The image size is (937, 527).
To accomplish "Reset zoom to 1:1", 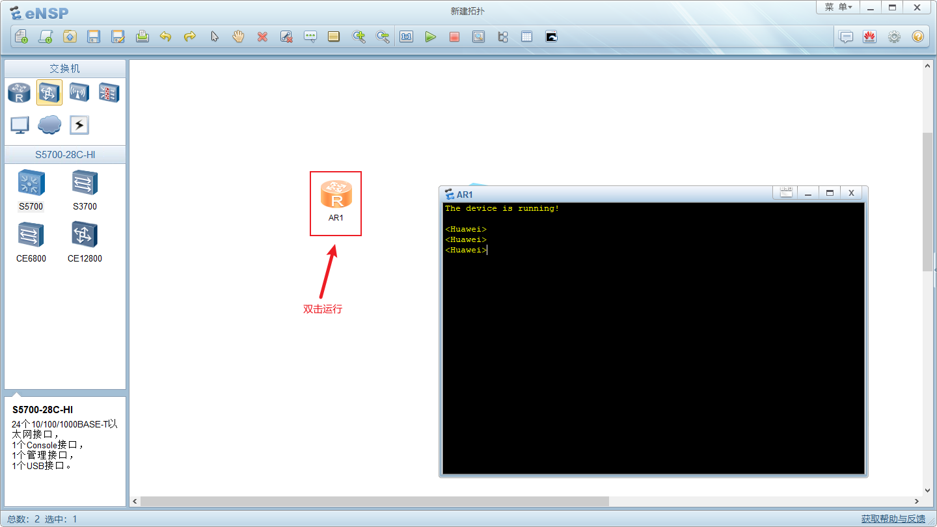I will pyautogui.click(x=407, y=36).
